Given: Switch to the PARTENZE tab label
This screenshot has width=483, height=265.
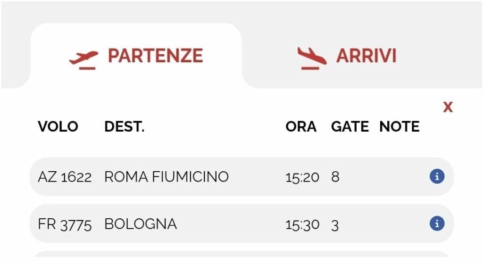Looking at the screenshot, I should pyautogui.click(x=155, y=56).
